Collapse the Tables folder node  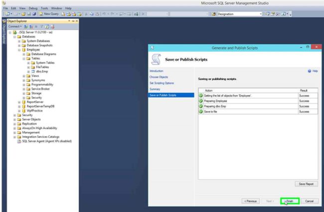pos(24,59)
